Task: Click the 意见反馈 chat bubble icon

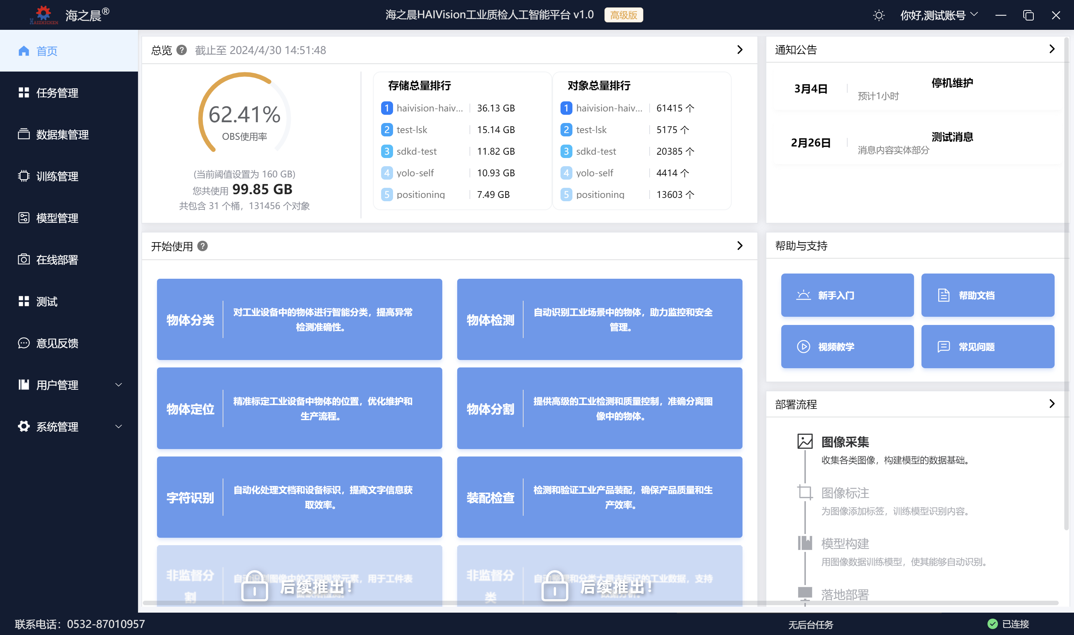Action: tap(23, 343)
